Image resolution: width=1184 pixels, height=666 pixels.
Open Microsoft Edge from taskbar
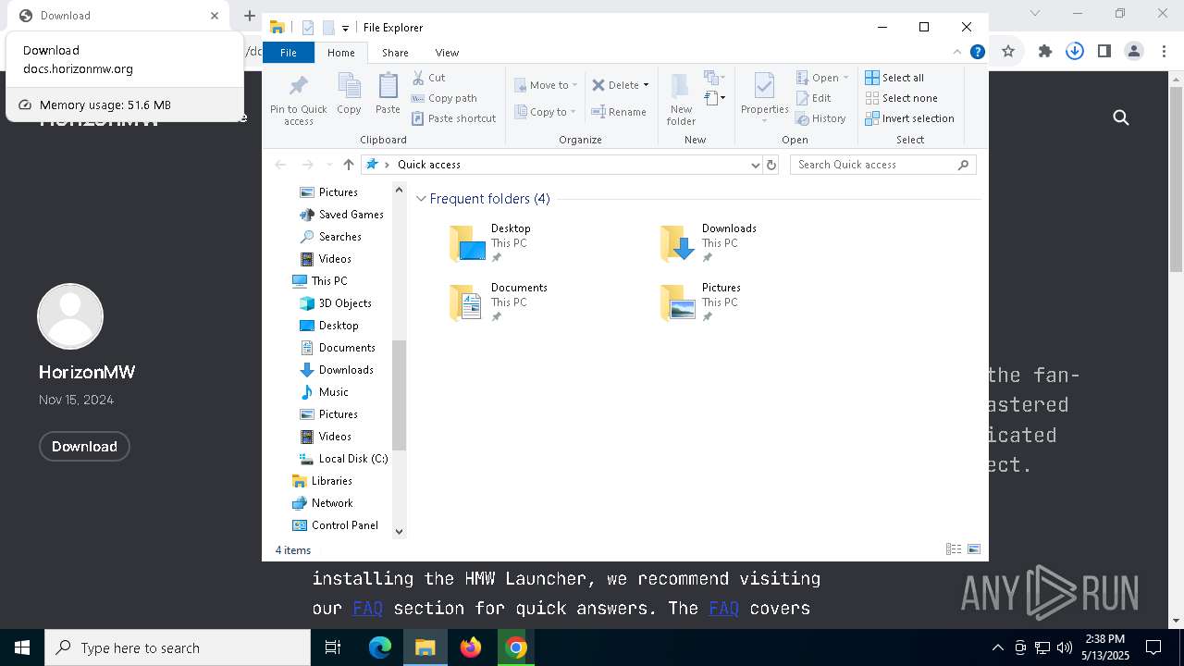tap(380, 647)
